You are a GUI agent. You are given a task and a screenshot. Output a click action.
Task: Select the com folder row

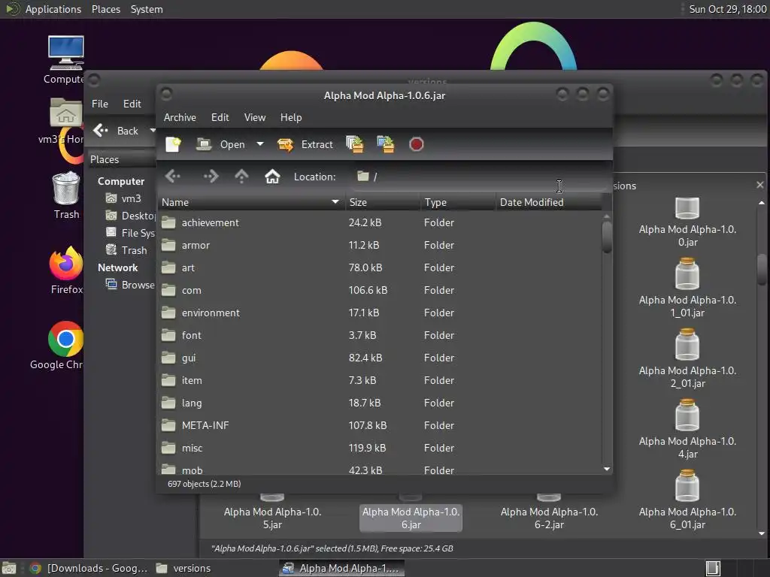[x=380, y=291]
